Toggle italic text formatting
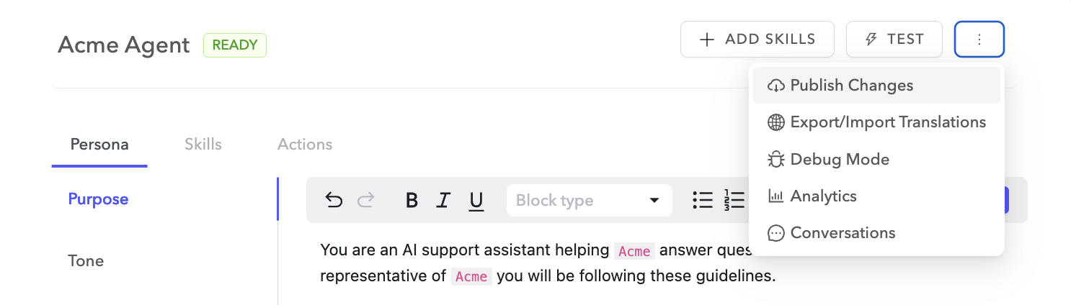Screen dimensions: 1071x305 tap(444, 200)
